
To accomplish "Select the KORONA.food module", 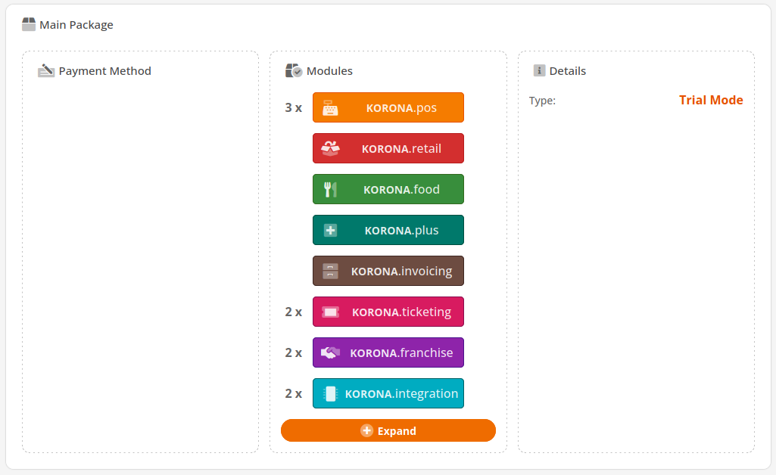I will (x=388, y=189).
